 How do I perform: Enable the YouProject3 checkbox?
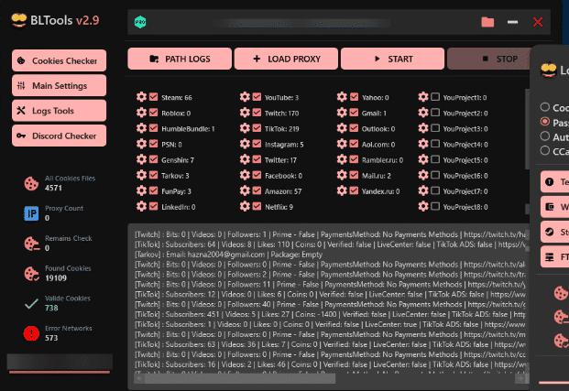coord(435,128)
